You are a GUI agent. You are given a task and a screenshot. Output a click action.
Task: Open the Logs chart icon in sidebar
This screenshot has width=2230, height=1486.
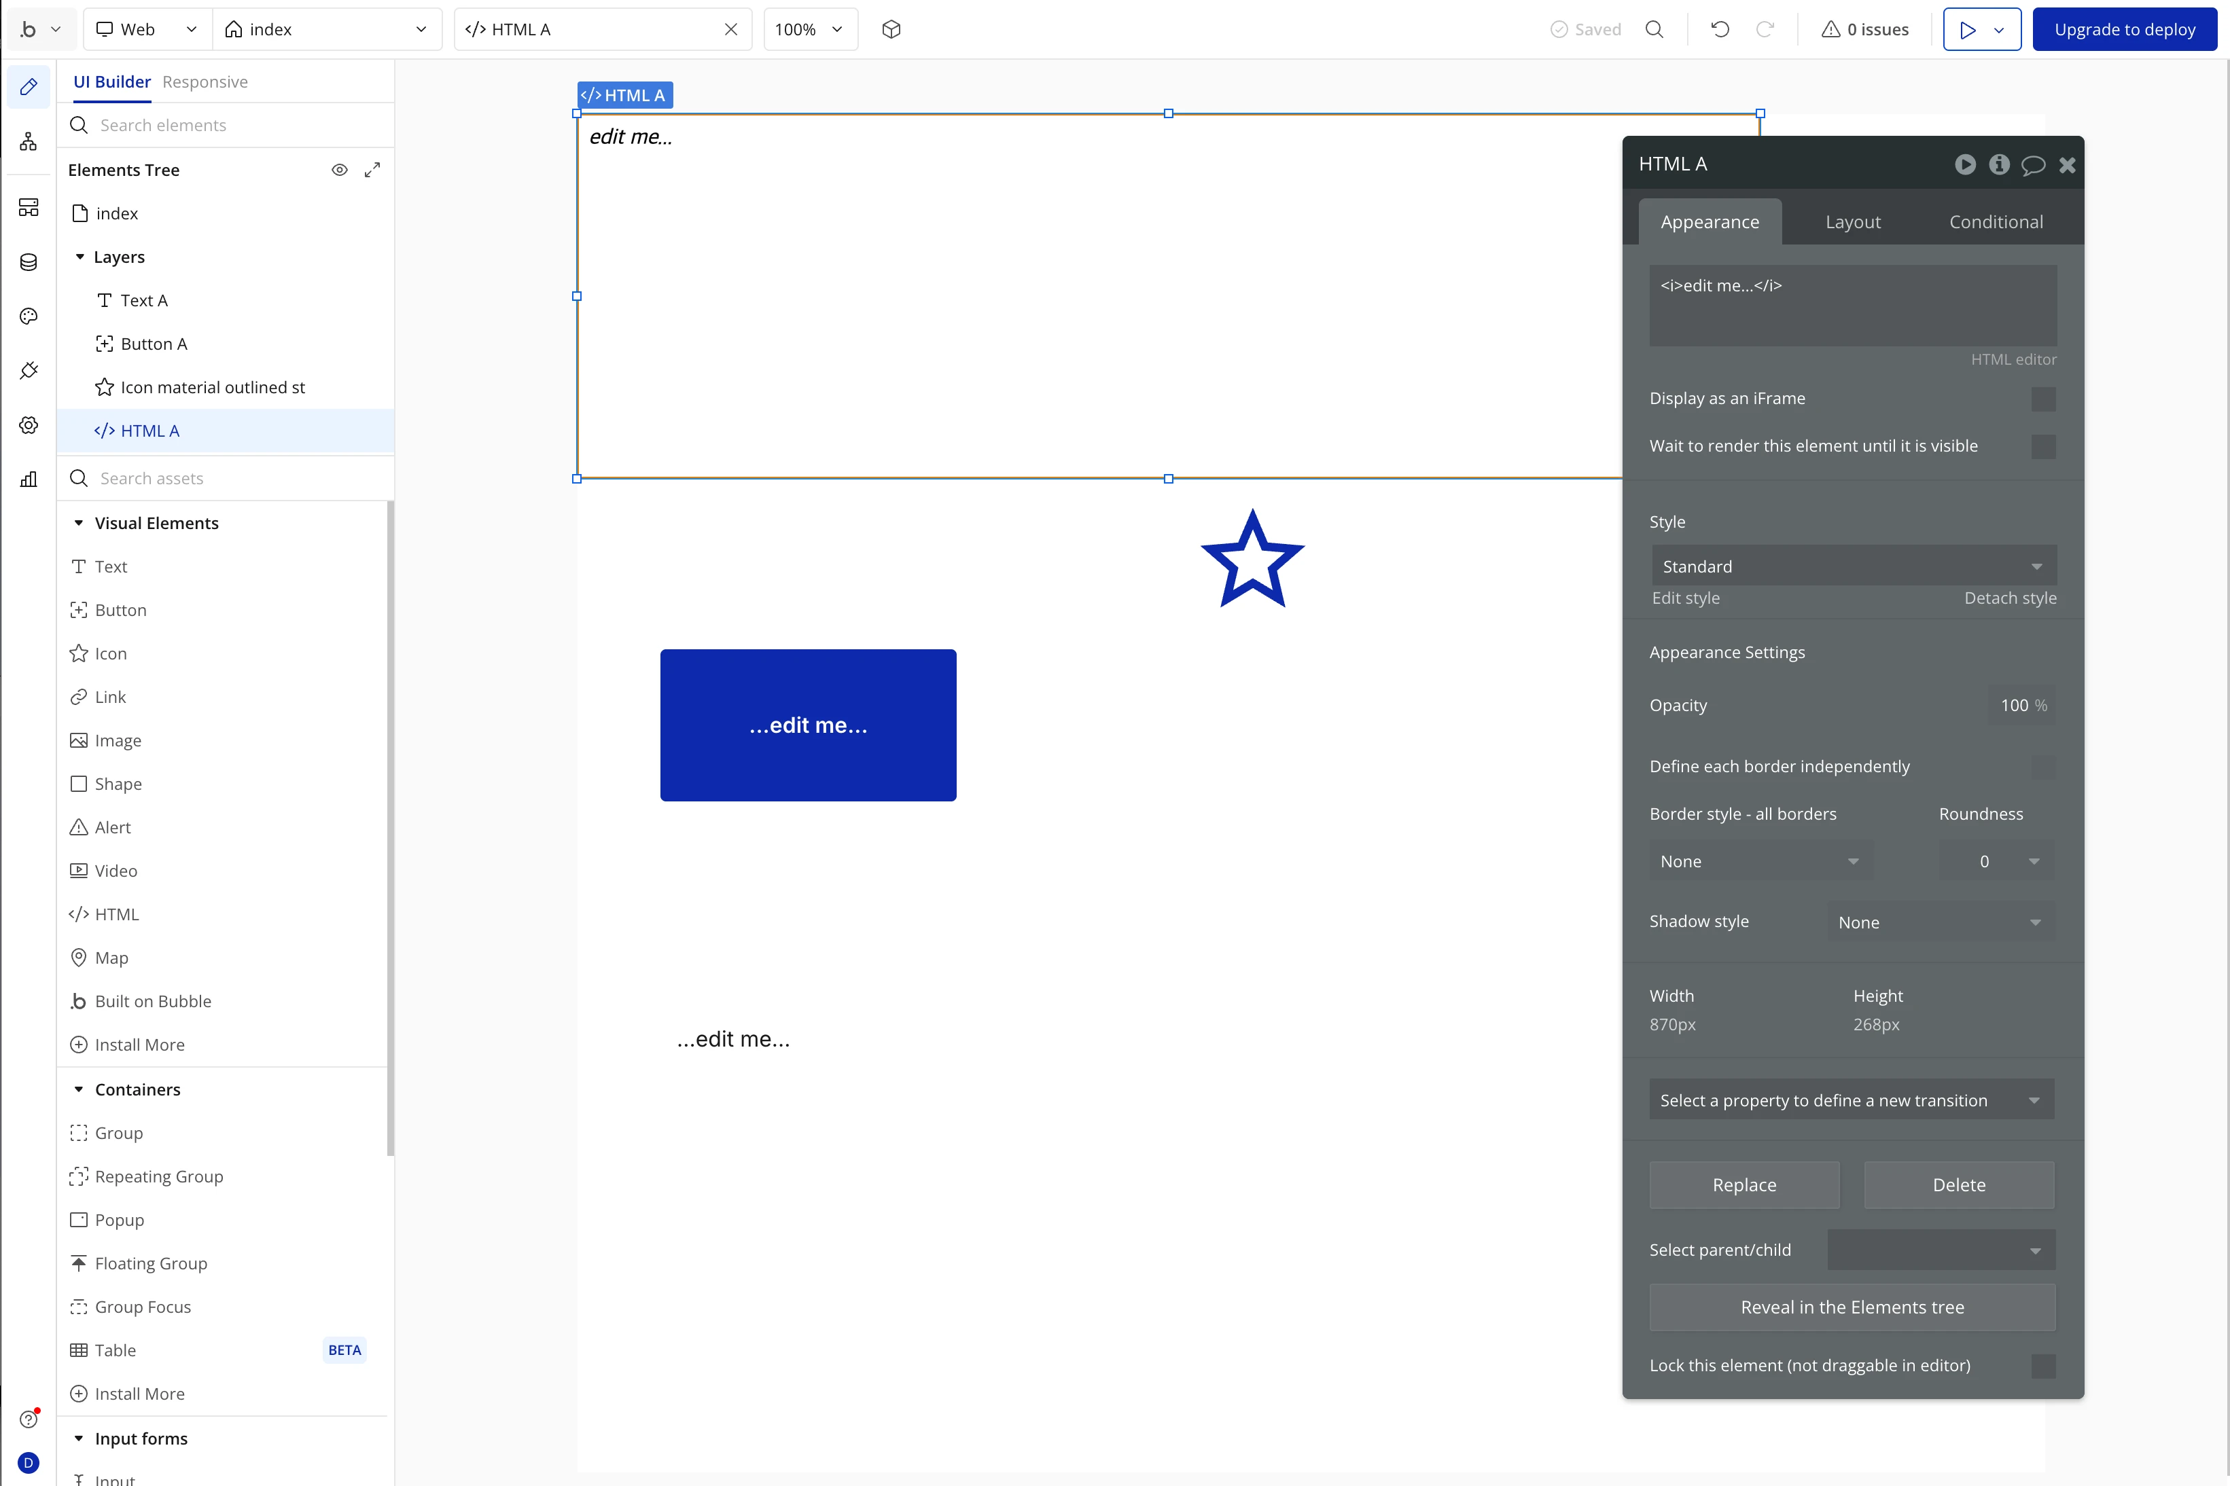tap(29, 479)
